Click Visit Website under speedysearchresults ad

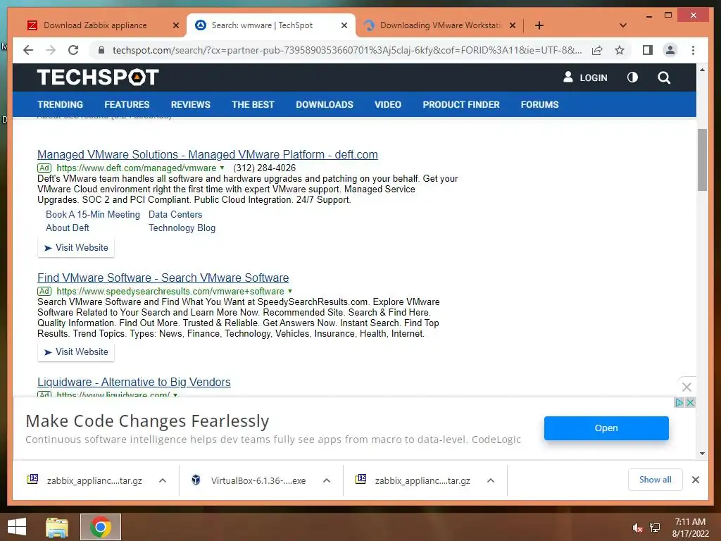76,352
